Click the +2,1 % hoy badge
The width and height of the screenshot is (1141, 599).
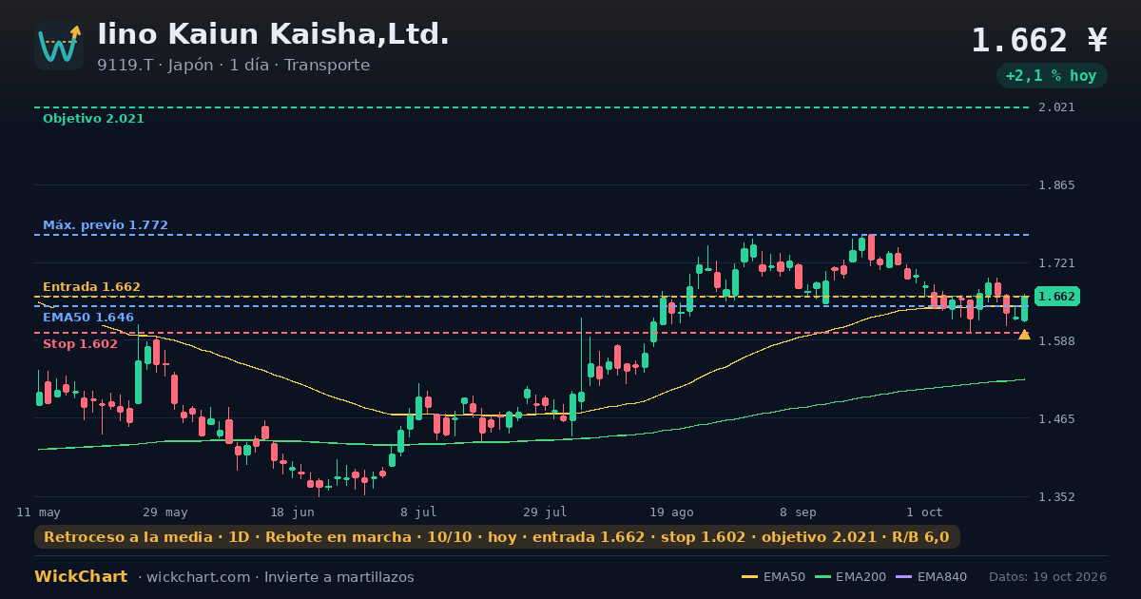pos(1052,75)
